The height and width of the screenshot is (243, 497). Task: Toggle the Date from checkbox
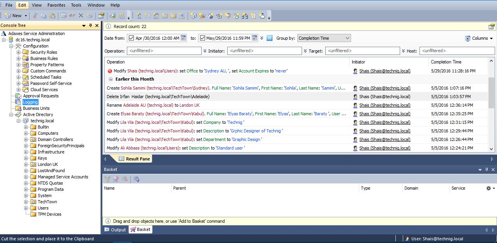(x=131, y=38)
